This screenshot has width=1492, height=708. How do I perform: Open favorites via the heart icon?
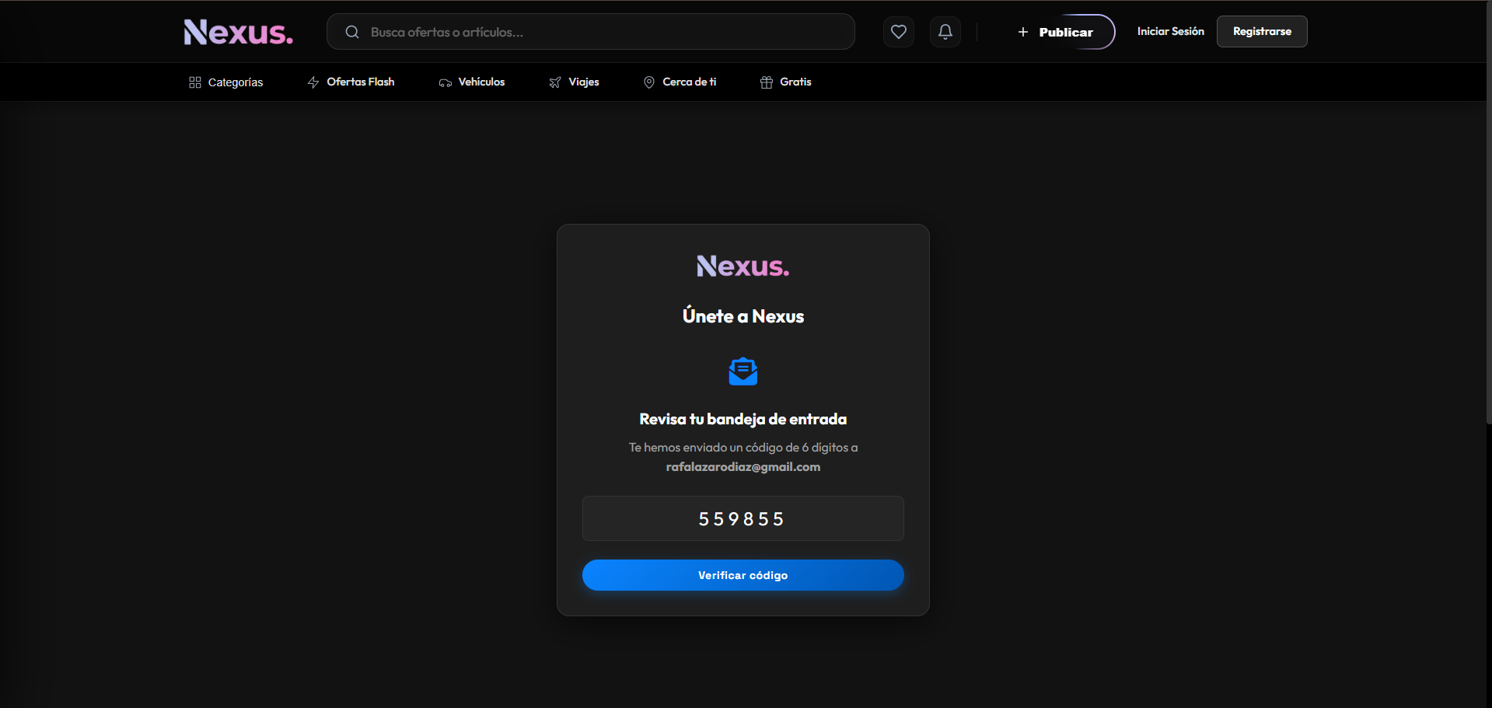899,32
